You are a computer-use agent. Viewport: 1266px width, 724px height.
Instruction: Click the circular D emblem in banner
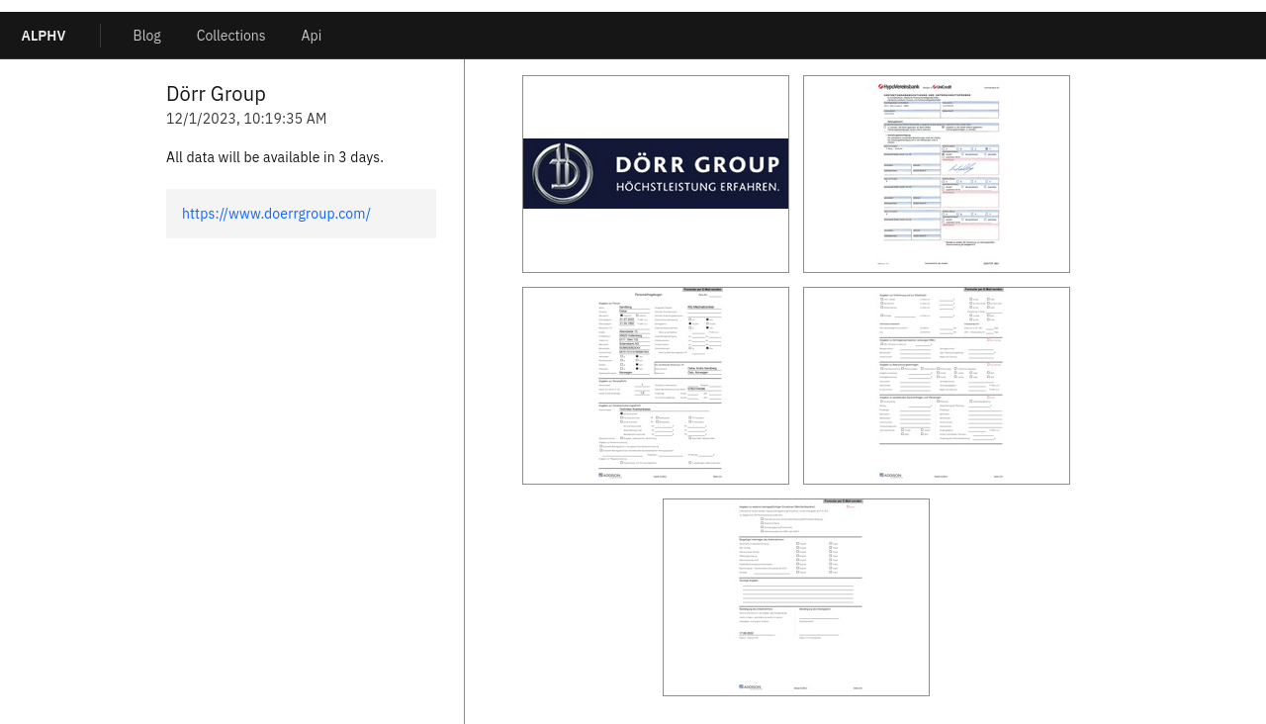[562, 174]
